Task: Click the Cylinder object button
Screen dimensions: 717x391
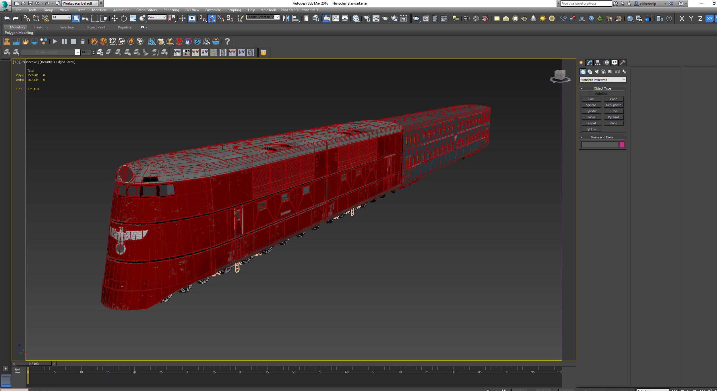Action: [591, 111]
